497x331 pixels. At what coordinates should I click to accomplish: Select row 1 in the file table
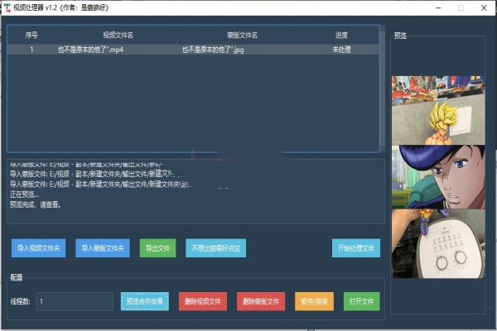click(x=193, y=50)
